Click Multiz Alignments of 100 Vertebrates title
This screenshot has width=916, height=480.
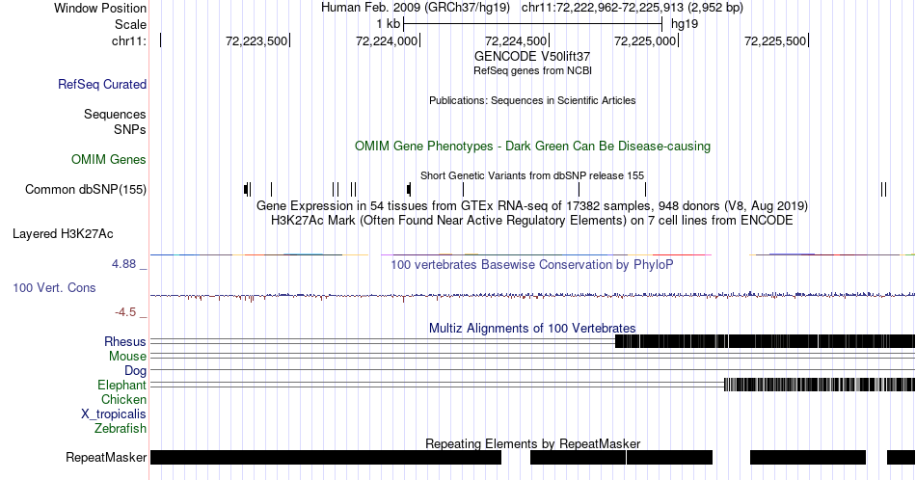pos(532,328)
